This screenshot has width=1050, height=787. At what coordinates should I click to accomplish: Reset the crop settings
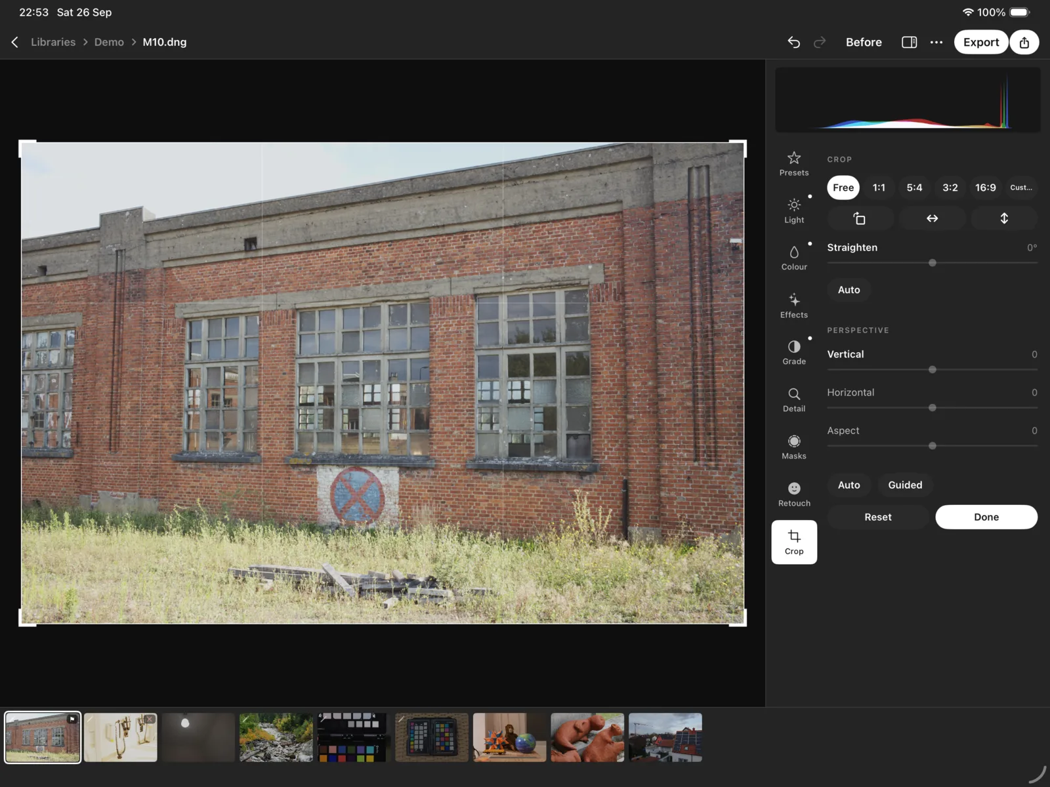pyautogui.click(x=878, y=517)
